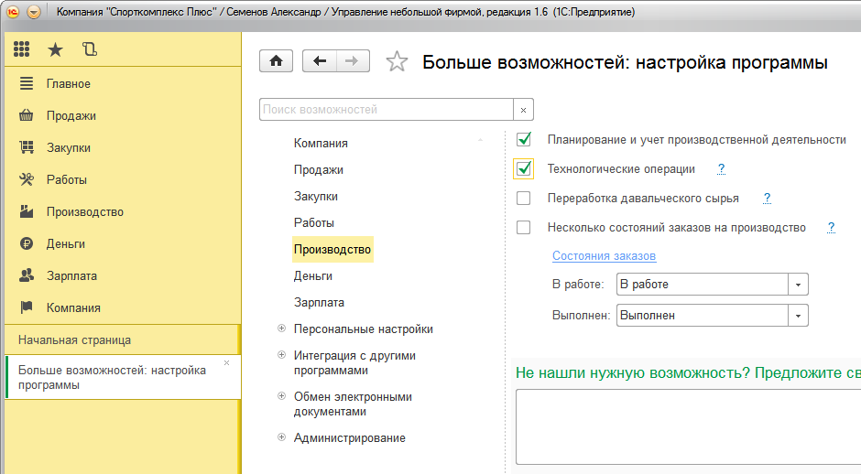861x474 pixels.
Task: Open the Продажи section in sidebar
Action: click(x=71, y=116)
